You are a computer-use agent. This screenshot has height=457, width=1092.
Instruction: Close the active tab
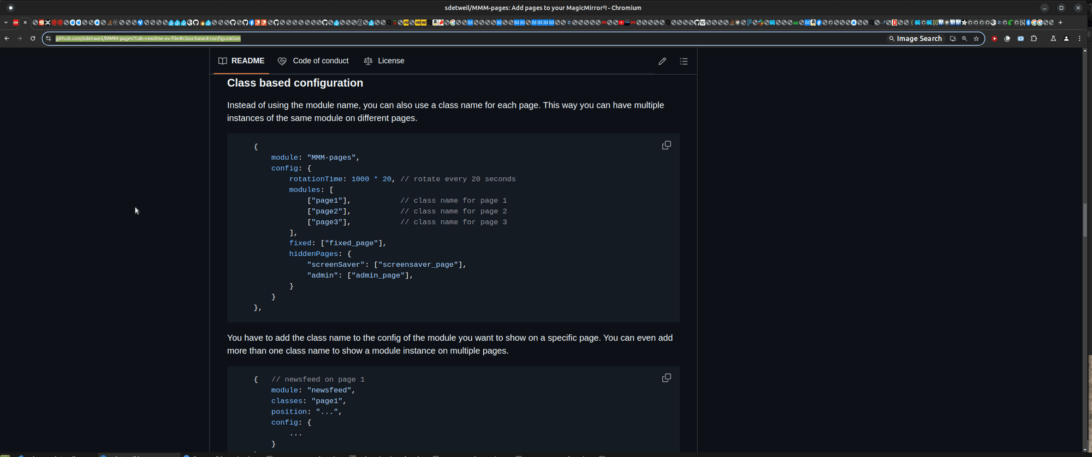(25, 22)
